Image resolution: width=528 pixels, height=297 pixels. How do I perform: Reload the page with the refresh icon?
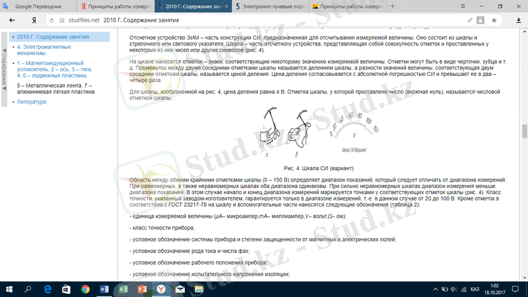point(51,20)
